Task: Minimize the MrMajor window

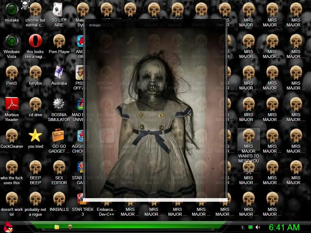Action: [220, 25]
